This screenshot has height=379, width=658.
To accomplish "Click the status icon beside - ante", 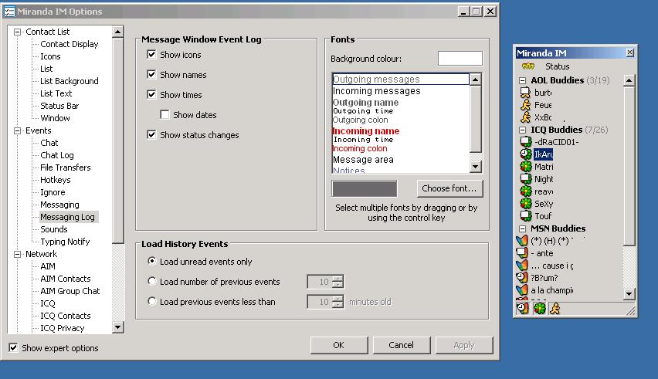I will pyautogui.click(x=521, y=253).
